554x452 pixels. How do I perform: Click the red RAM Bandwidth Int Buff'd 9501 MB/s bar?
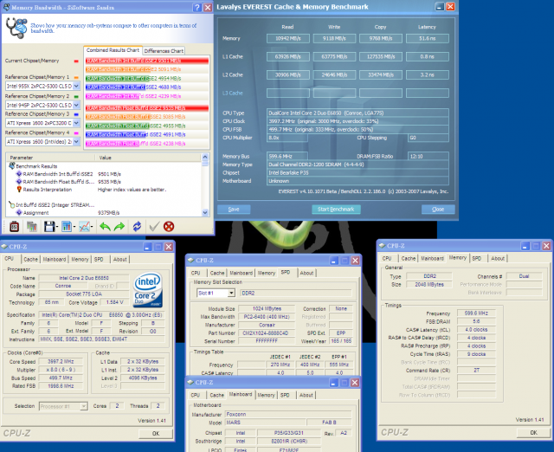(147, 61)
